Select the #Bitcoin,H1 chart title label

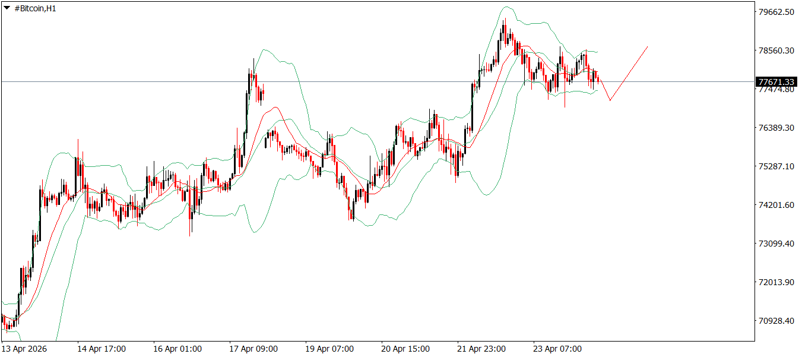point(34,8)
